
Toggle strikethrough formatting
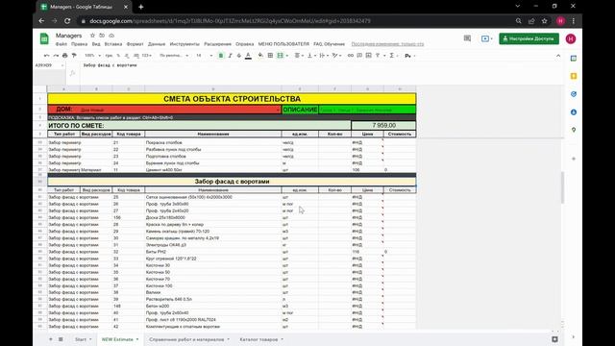click(239, 56)
